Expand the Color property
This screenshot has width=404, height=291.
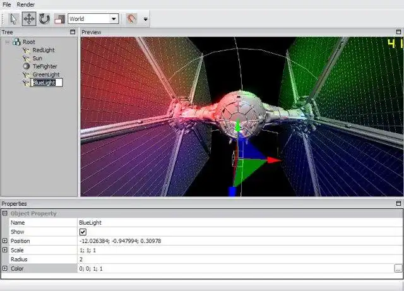pos(4,268)
